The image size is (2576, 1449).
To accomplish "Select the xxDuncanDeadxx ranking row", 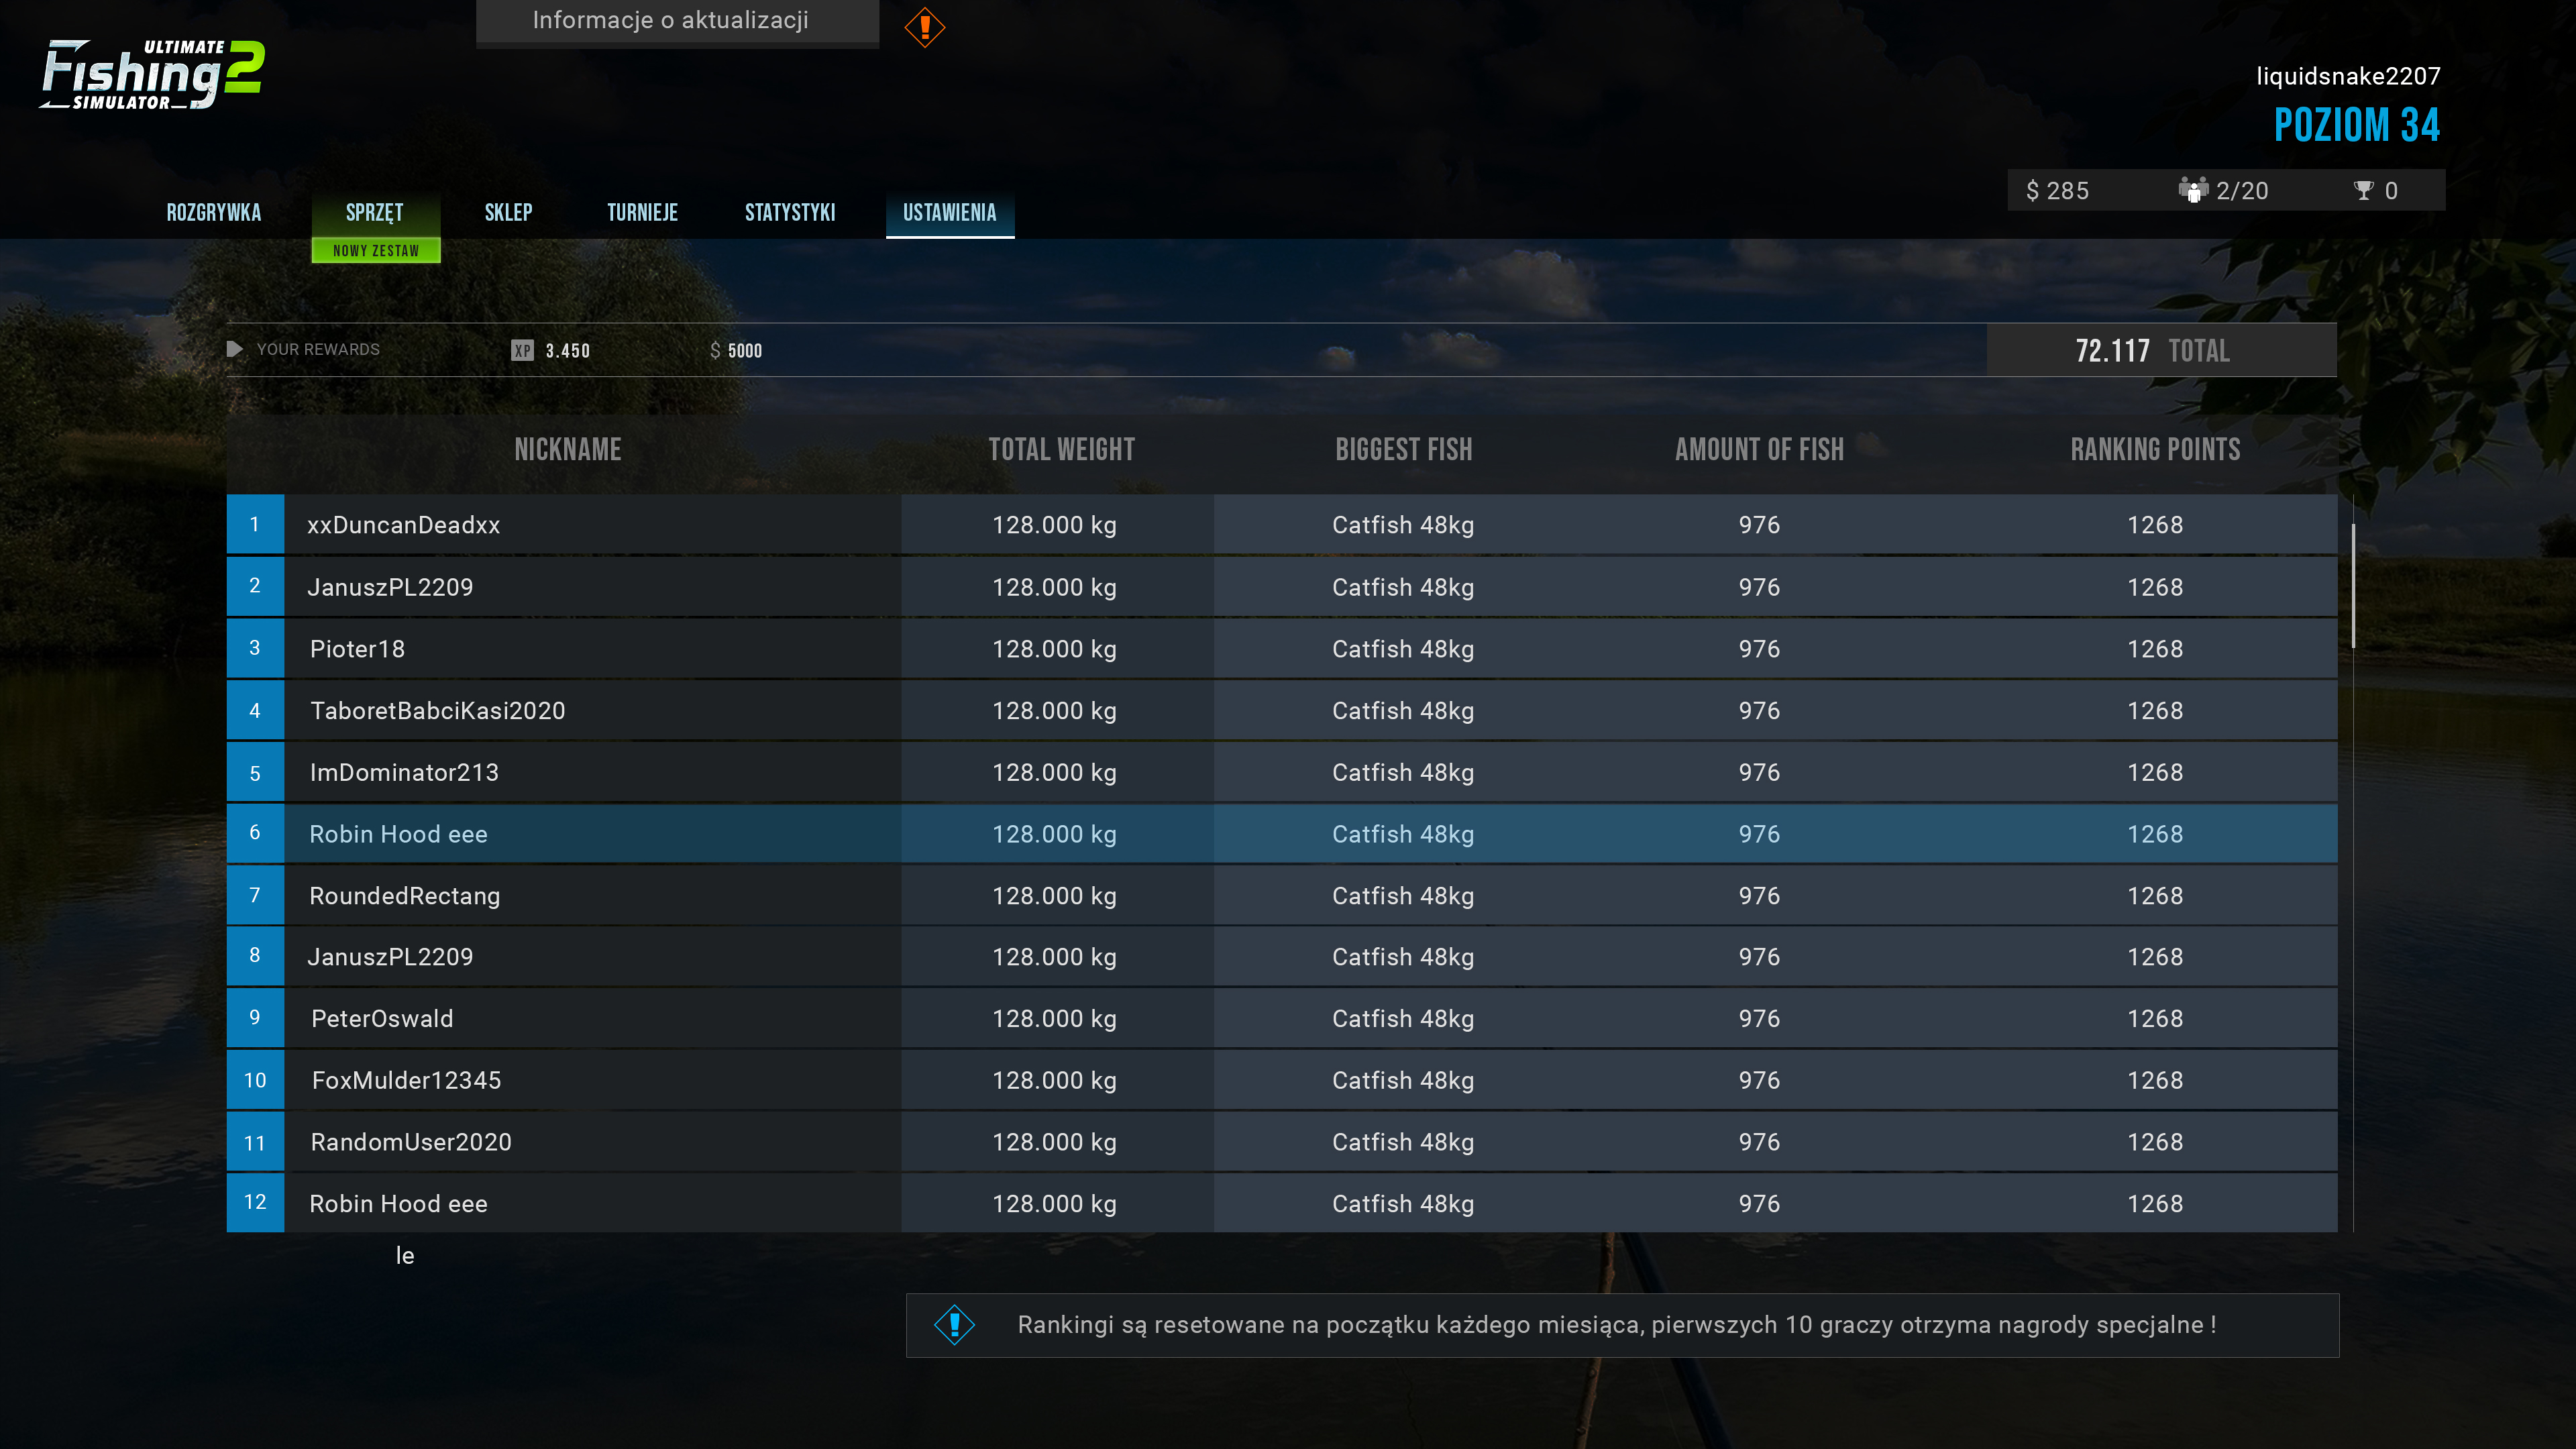I will (1280, 525).
